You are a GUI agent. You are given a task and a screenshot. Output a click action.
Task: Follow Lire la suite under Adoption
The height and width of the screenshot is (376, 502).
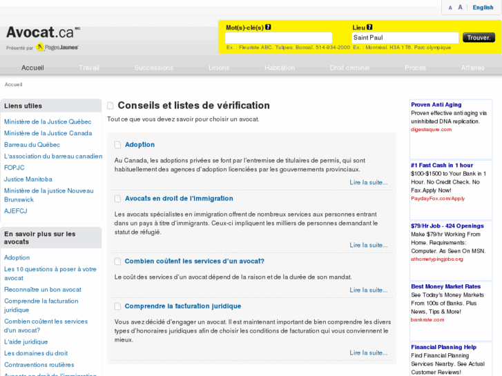point(368,183)
